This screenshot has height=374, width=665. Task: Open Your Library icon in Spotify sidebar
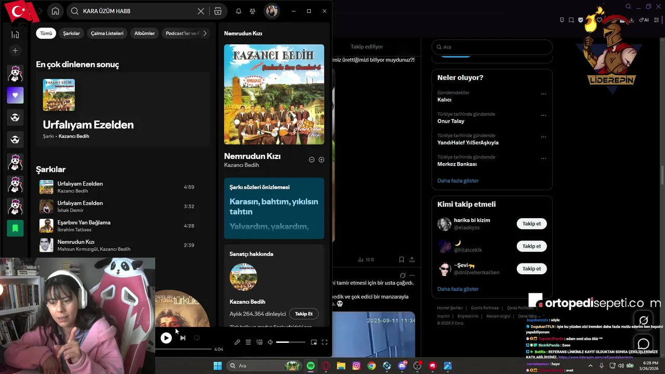[15, 34]
